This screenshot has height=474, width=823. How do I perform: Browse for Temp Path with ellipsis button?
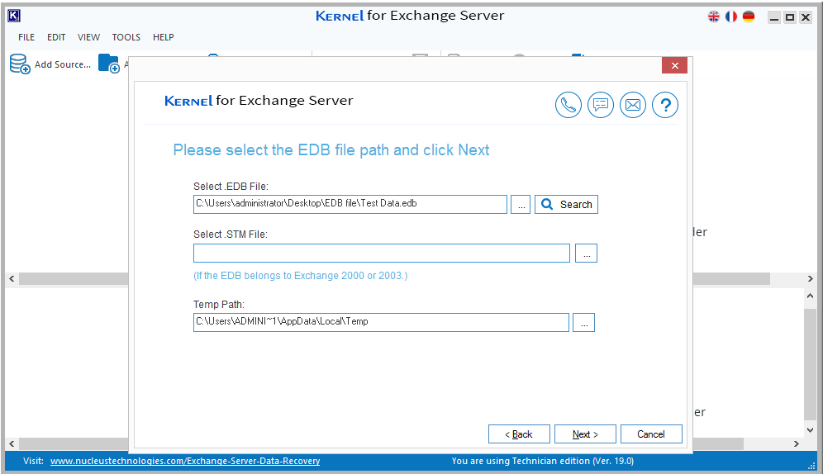click(583, 322)
